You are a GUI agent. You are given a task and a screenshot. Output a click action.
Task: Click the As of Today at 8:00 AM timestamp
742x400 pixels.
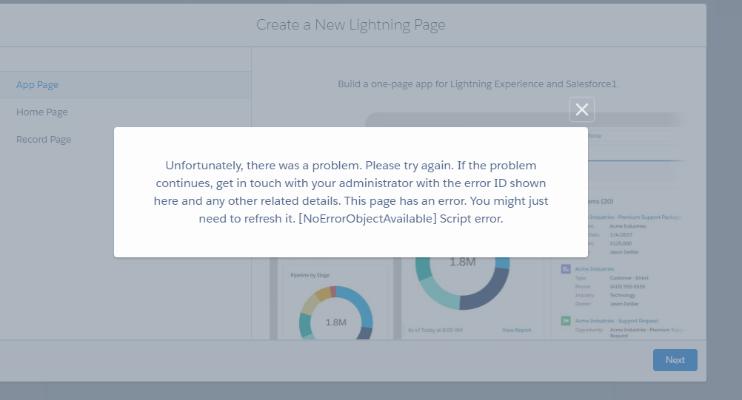click(x=435, y=330)
